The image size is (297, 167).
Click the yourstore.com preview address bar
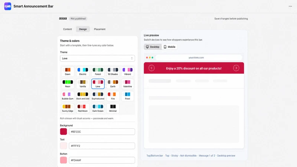[x=199, y=58]
